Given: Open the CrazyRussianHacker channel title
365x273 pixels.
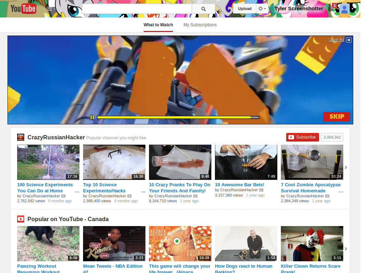Looking at the screenshot, I should coord(56,138).
